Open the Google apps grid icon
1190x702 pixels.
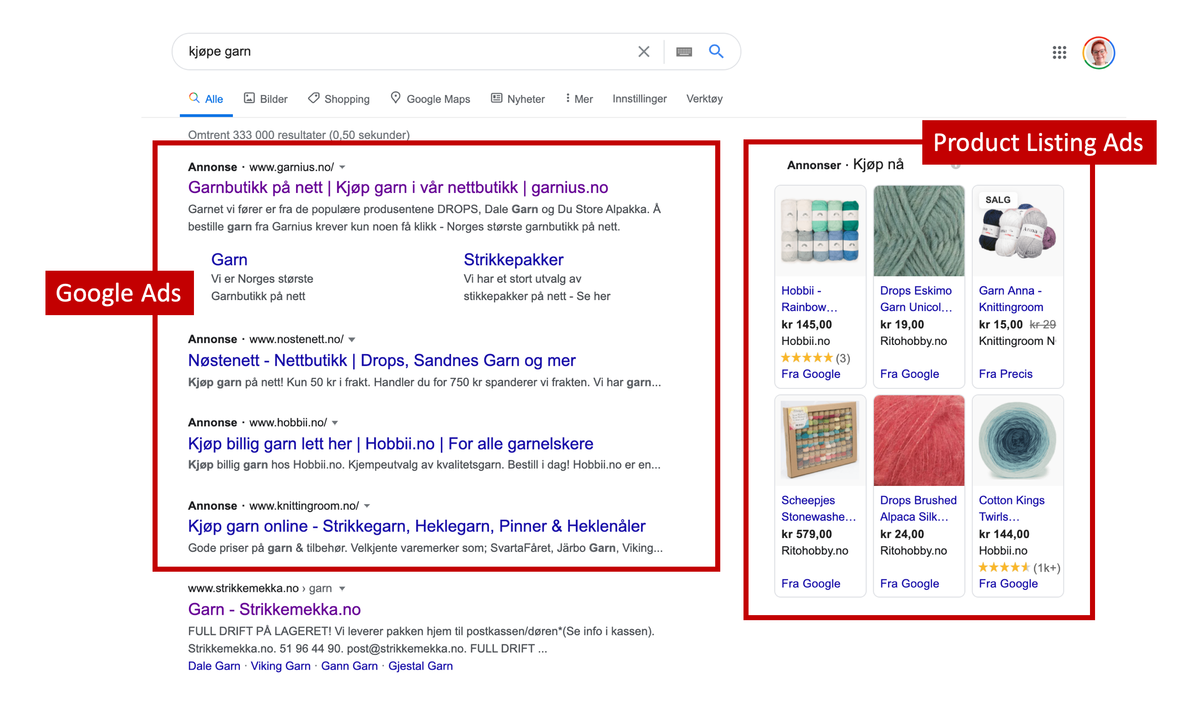[1059, 53]
